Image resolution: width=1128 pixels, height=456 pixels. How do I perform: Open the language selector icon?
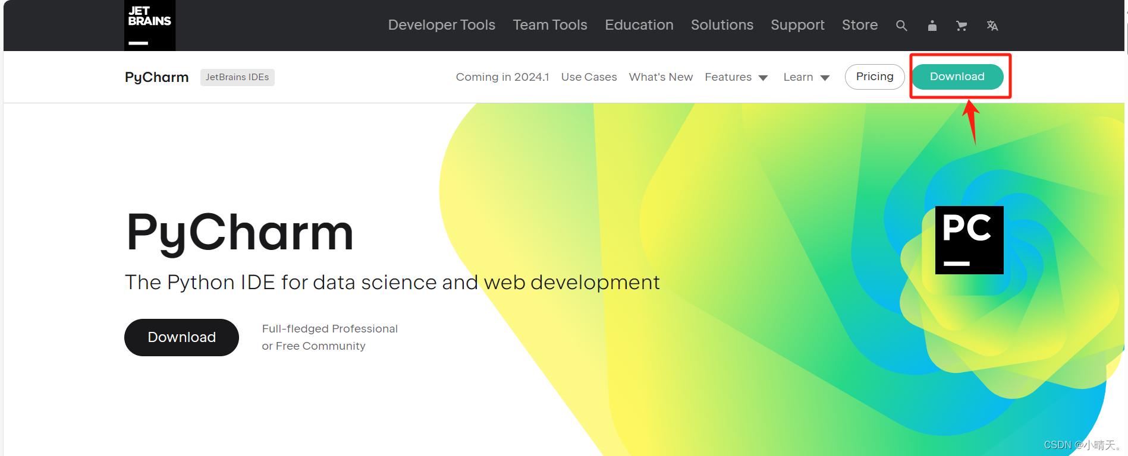tap(992, 26)
